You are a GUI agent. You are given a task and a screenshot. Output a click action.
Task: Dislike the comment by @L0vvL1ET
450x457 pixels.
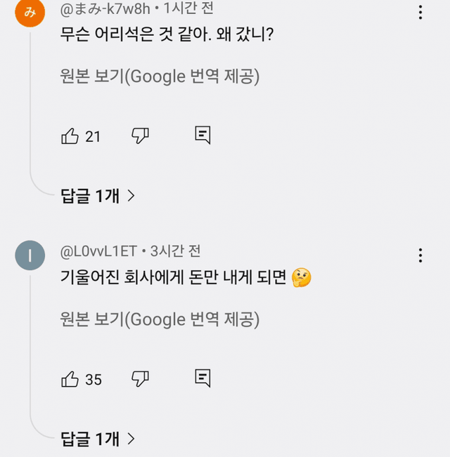[141, 379]
